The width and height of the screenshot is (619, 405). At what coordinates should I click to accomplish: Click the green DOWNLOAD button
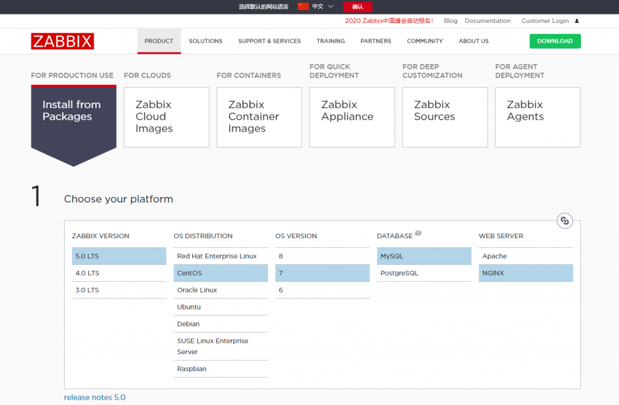click(555, 41)
